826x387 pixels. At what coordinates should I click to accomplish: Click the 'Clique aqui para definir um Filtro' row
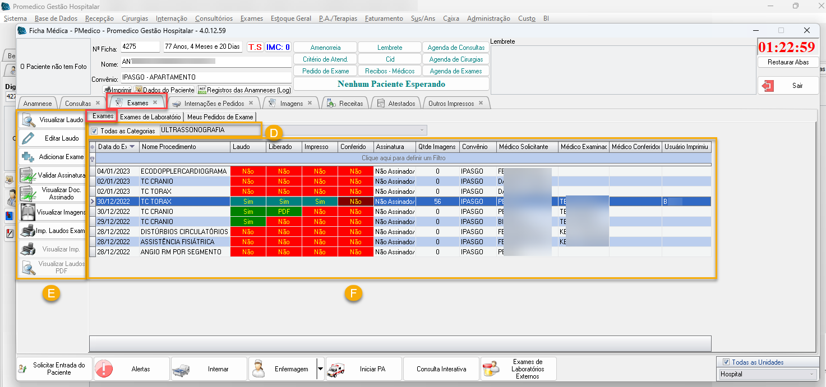[403, 158]
